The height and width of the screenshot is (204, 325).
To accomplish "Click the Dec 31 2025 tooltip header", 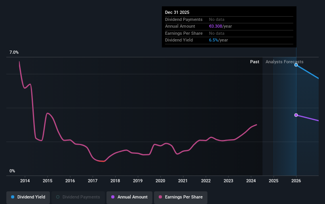I will click(x=177, y=12).
